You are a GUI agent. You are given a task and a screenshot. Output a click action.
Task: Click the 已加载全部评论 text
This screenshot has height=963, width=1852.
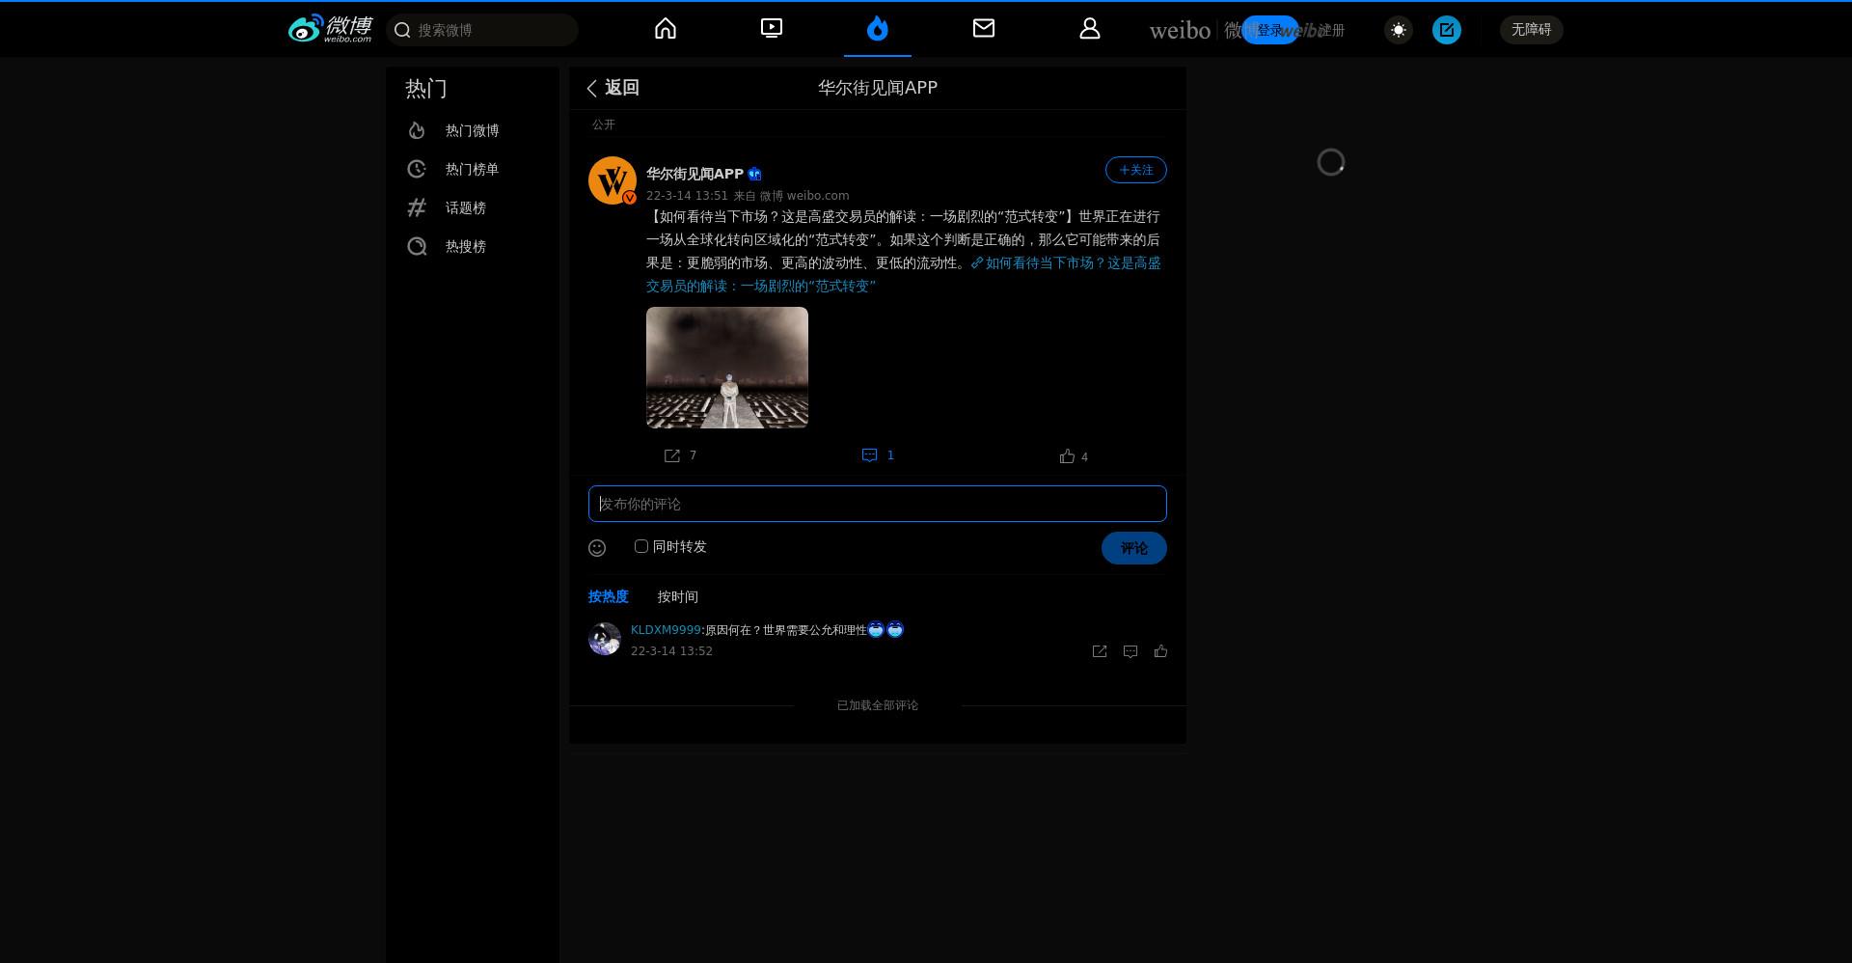[878, 705]
